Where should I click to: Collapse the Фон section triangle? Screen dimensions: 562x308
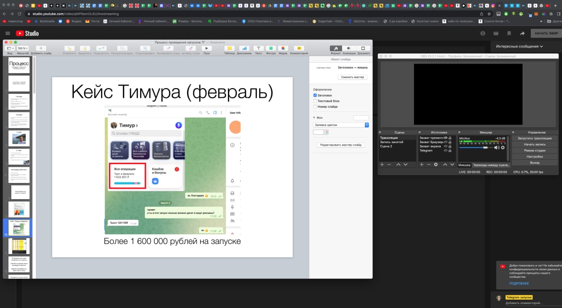(314, 118)
